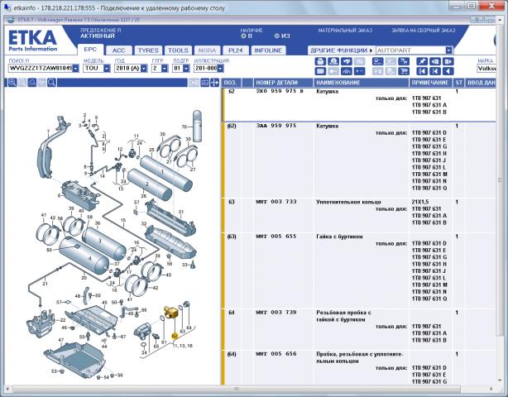This screenshot has height=397, width=508.
Task: Click the ST column header
Action: (x=458, y=83)
